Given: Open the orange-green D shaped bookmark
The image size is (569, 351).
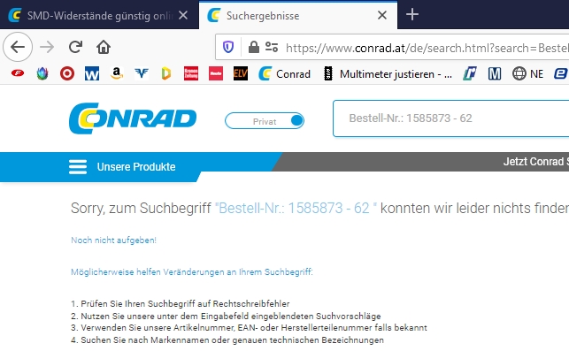Looking at the screenshot, I should [165, 73].
